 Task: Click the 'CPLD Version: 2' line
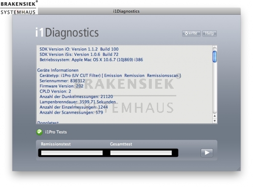55,91
